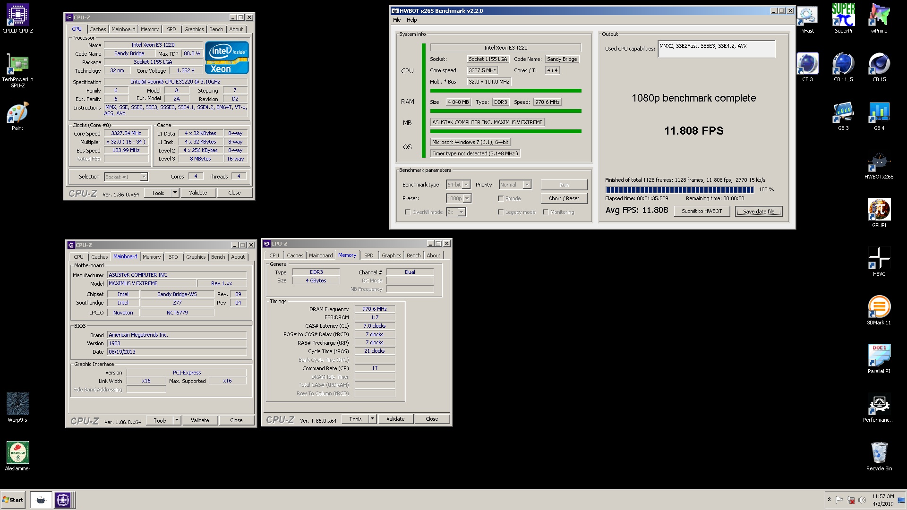
Task: Open the CB 11_5 Cinebench shortcut
Action: (x=843, y=68)
